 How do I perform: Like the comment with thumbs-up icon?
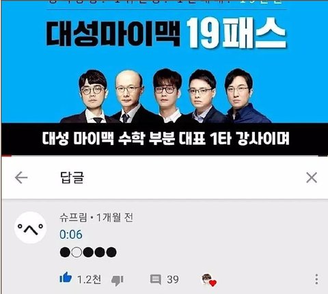point(66,278)
